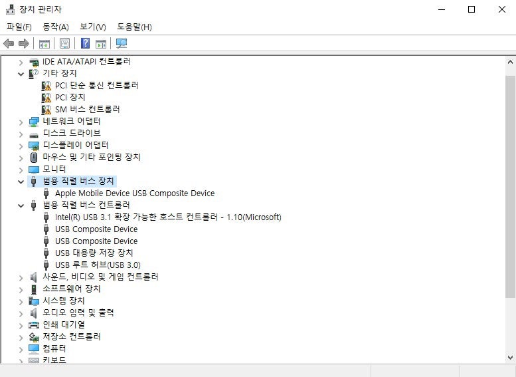
Task: Click the scrollbar down arrow
Action: pyautogui.click(x=511, y=357)
